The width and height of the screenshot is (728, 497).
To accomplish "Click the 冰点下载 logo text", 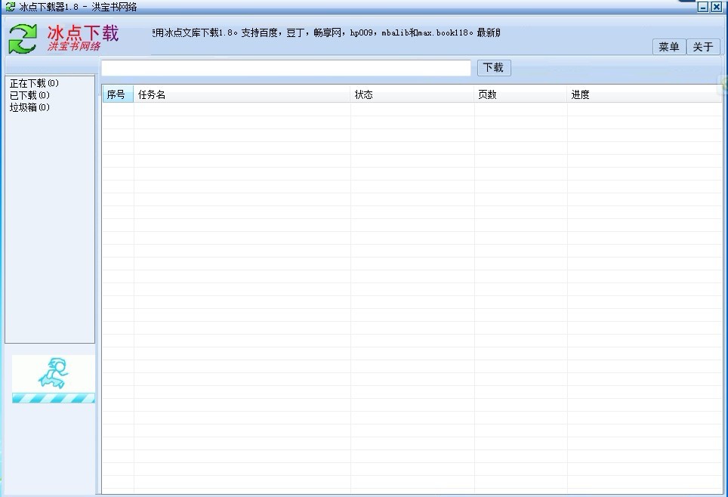I will 82,33.
